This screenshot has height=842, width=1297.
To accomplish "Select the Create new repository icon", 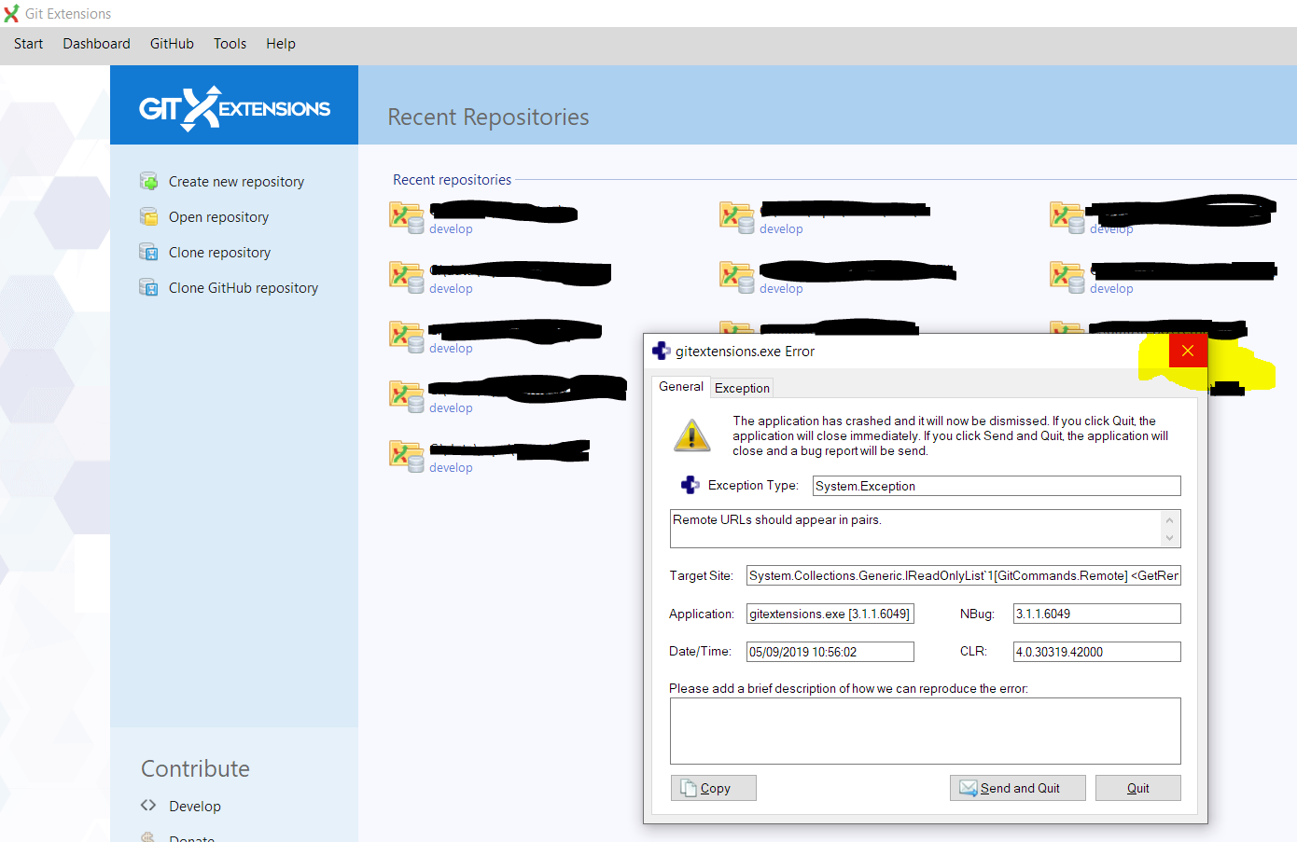I will pos(149,181).
